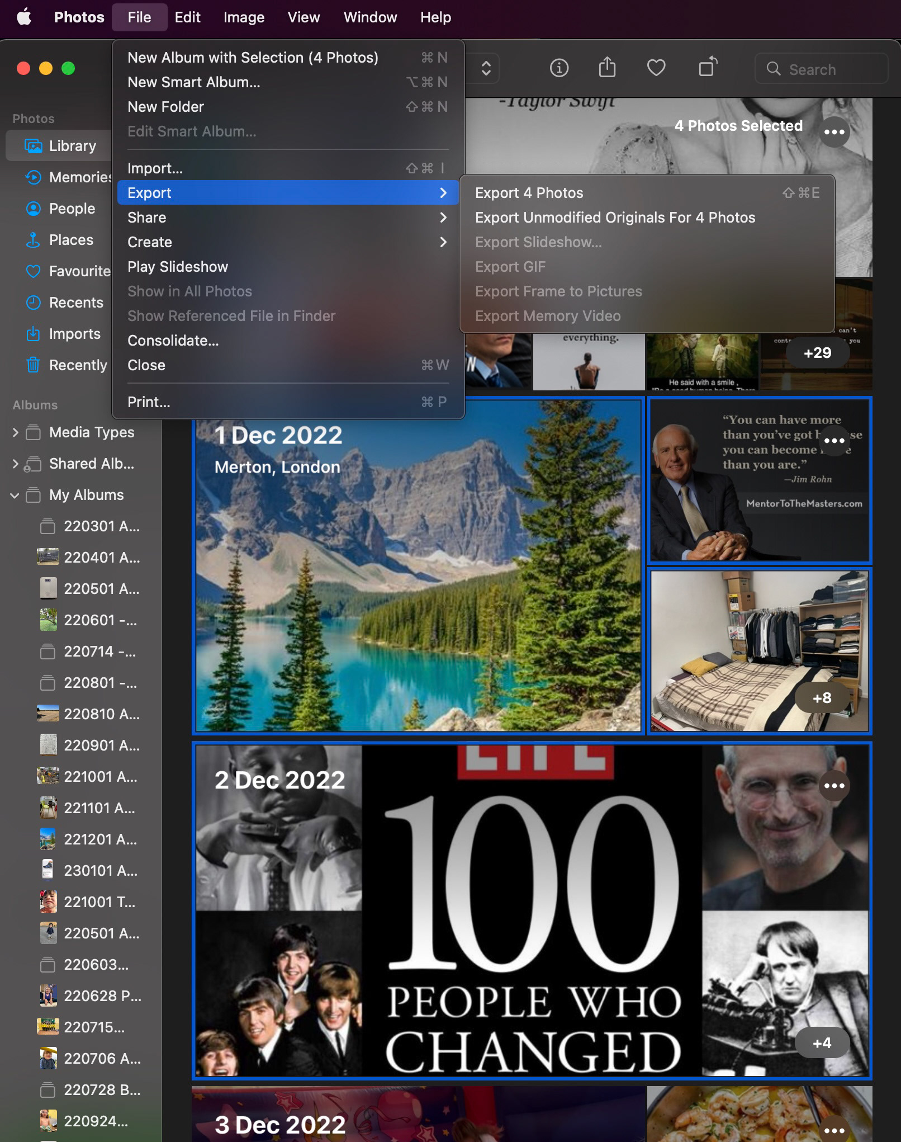901x1142 pixels.
Task: Choose Export Unmodified Originals For 4 Photos
Action: coord(647,218)
